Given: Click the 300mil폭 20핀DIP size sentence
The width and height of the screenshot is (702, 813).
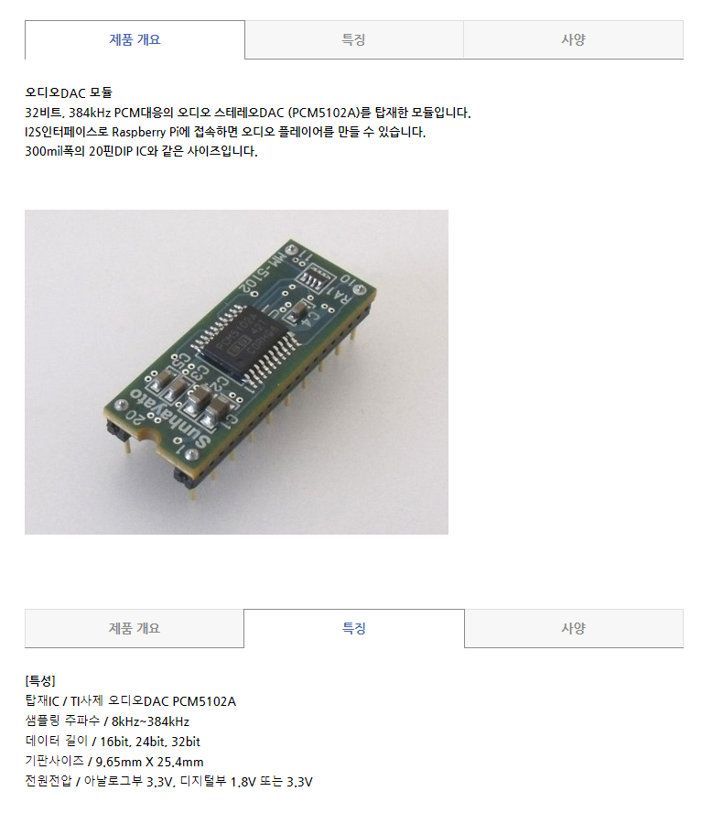Looking at the screenshot, I should (141, 151).
